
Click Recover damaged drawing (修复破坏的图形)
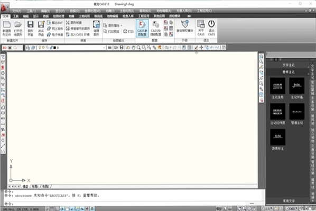click(x=78, y=29)
